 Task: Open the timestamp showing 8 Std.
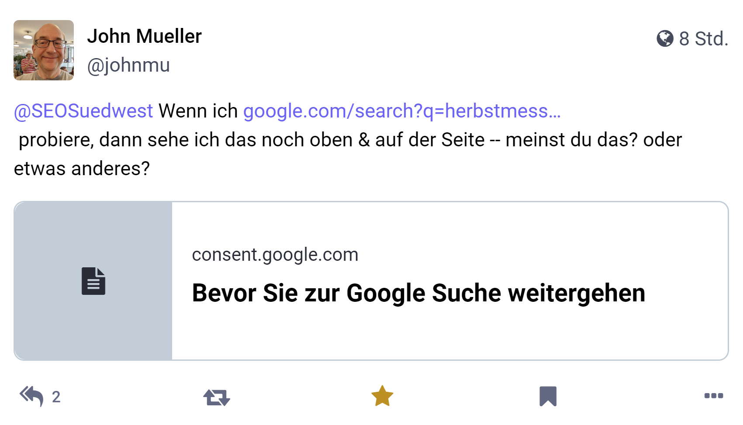pos(702,39)
